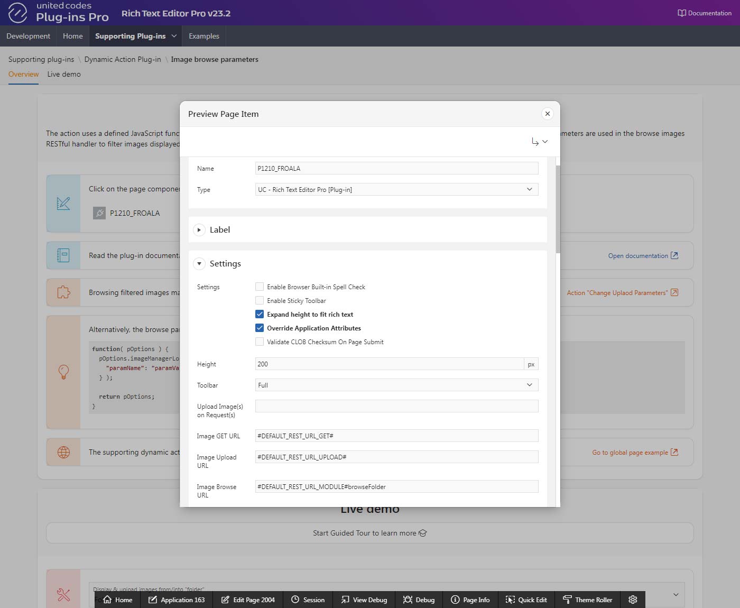Click Supporting plug-ins breadcrumb

coord(41,59)
